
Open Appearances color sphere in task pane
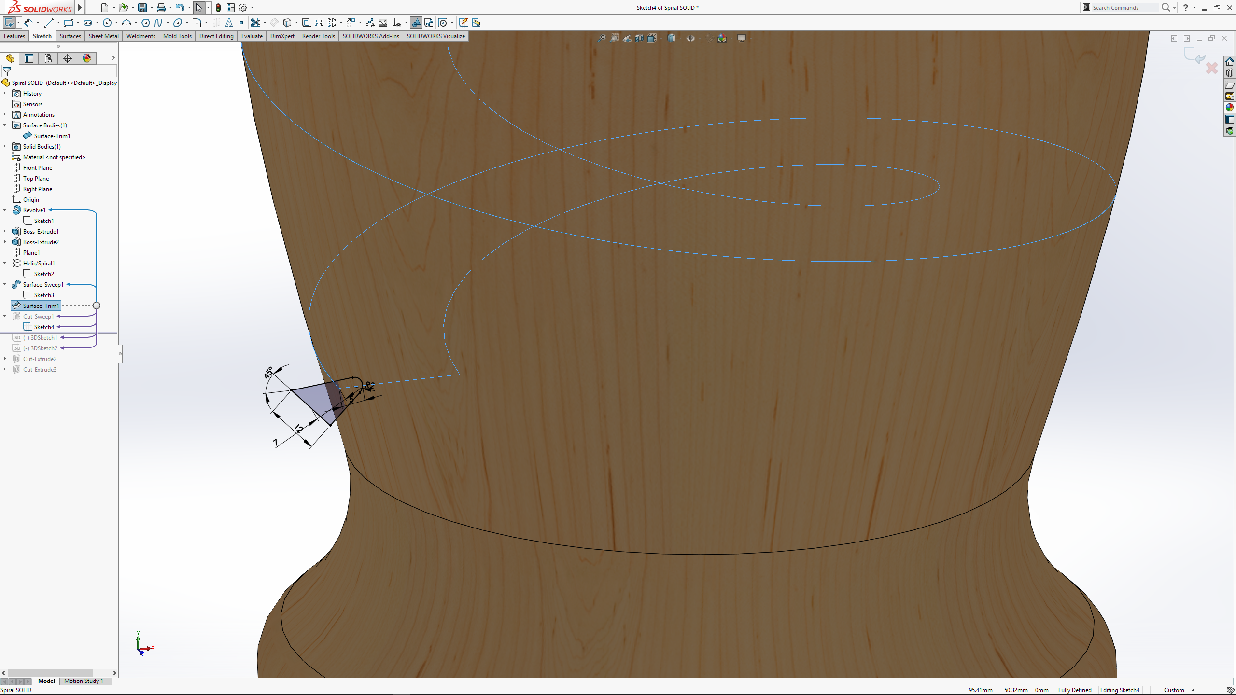[1229, 108]
